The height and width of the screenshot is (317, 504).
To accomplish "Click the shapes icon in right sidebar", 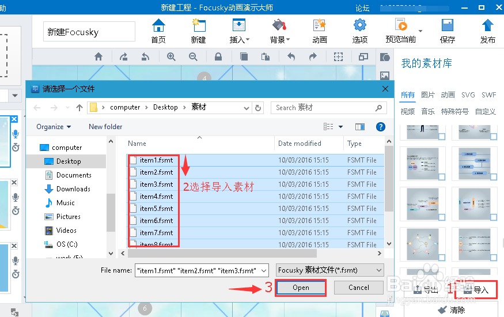I will pos(385,58).
